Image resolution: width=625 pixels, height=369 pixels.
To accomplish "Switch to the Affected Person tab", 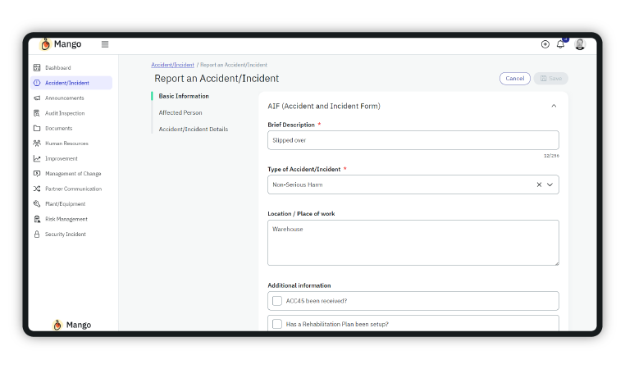I will [x=180, y=113].
